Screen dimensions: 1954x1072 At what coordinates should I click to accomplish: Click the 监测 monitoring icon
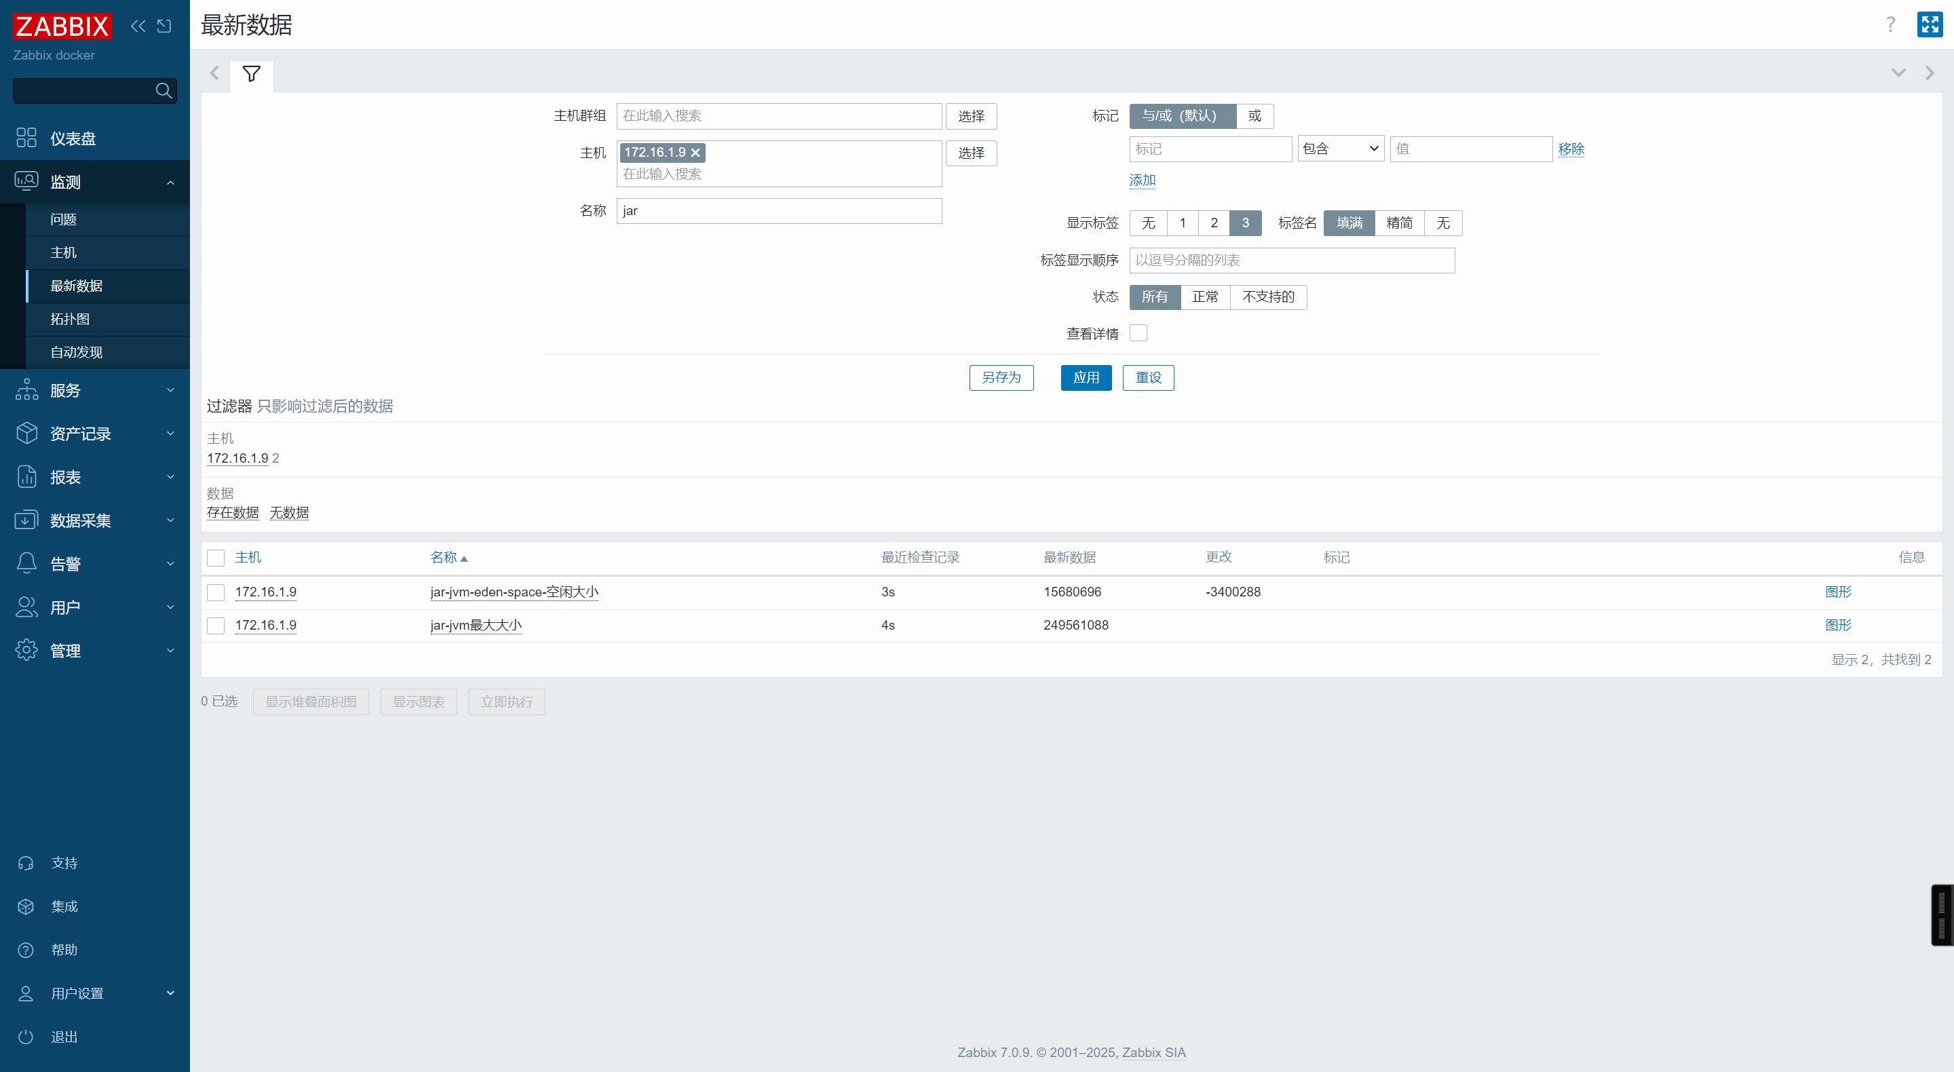pos(26,181)
